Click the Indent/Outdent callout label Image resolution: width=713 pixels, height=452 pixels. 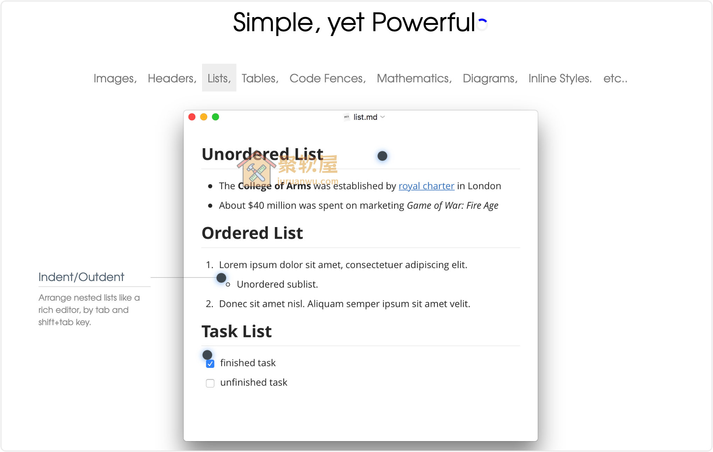(x=81, y=277)
